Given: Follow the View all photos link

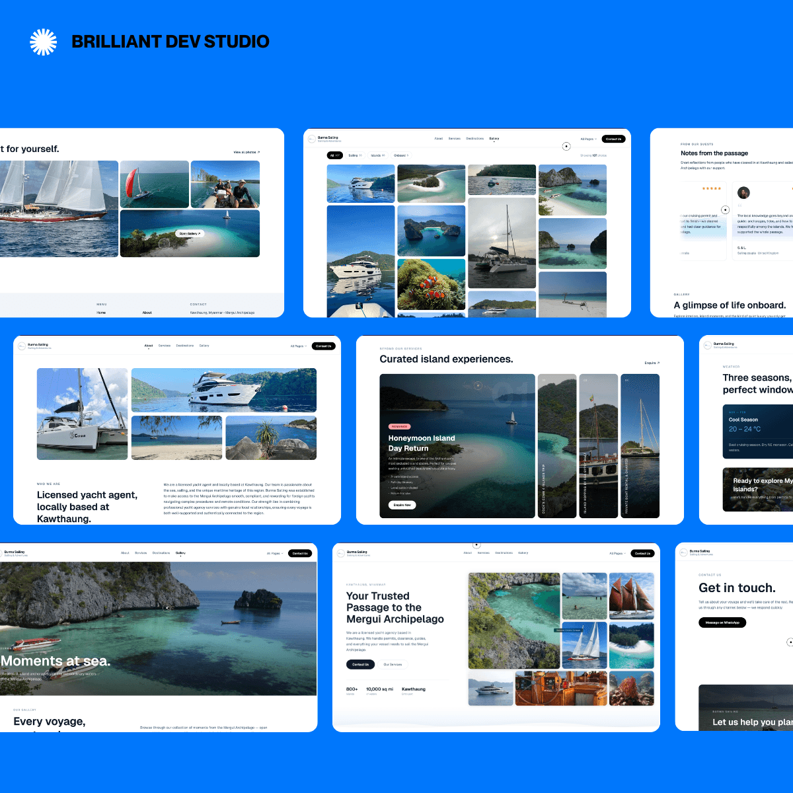Looking at the screenshot, I should (x=246, y=152).
